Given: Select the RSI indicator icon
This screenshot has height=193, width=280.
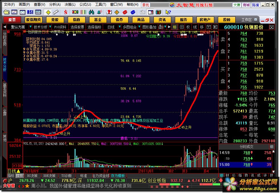Looking at the screenshot, I should coord(30,12).
